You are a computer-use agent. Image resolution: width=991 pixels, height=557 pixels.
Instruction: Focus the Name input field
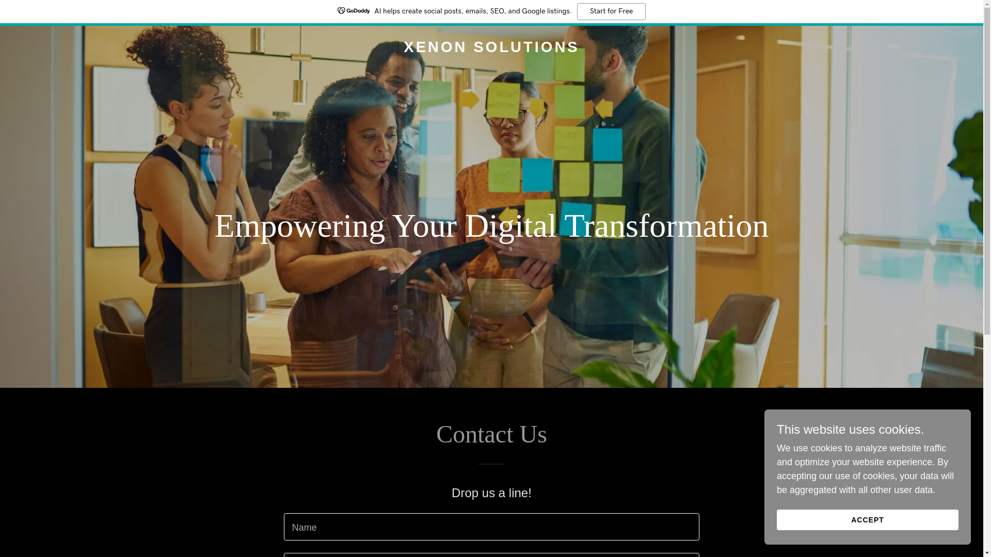pyautogui.click(x=491, y=527)
